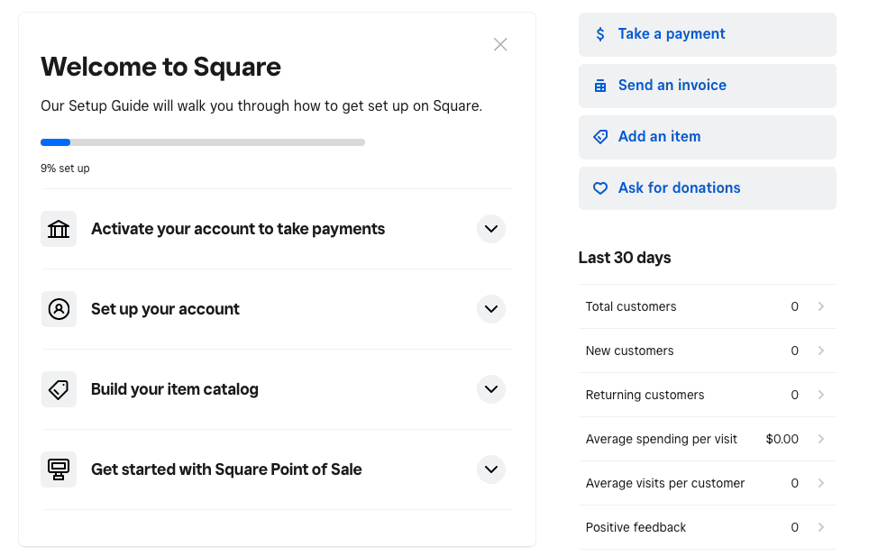Click the heart icon on Ask for donations

tap(600, 188)
